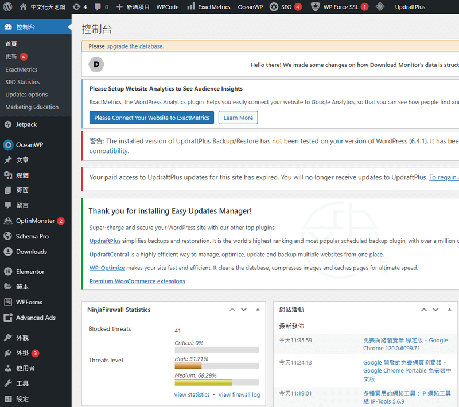This screenshot has height=407, width=459.
Task: Open the WP-Optimize link
Action: (107, 268)
